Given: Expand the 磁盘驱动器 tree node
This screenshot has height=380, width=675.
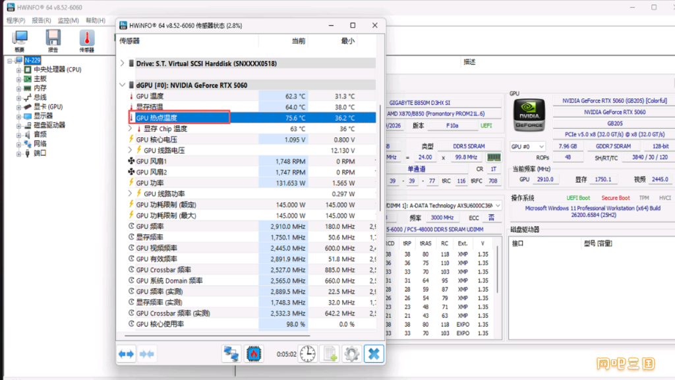Looking at the screenshot, I should coord(18,125).
